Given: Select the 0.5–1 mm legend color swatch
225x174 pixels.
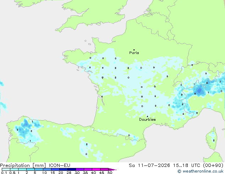Looking at the screenshot, I should pos(14,169).
